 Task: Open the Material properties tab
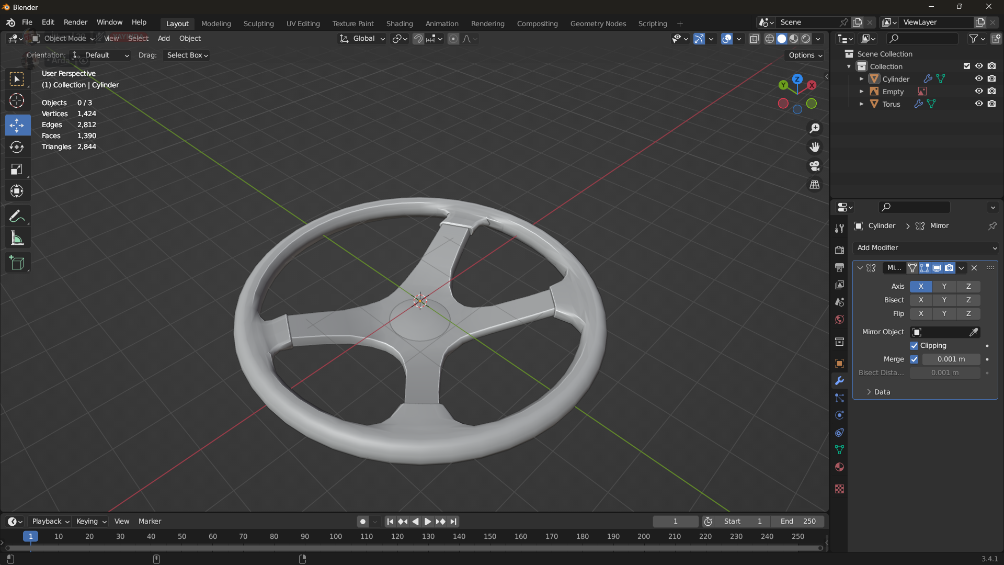(839, 467)
